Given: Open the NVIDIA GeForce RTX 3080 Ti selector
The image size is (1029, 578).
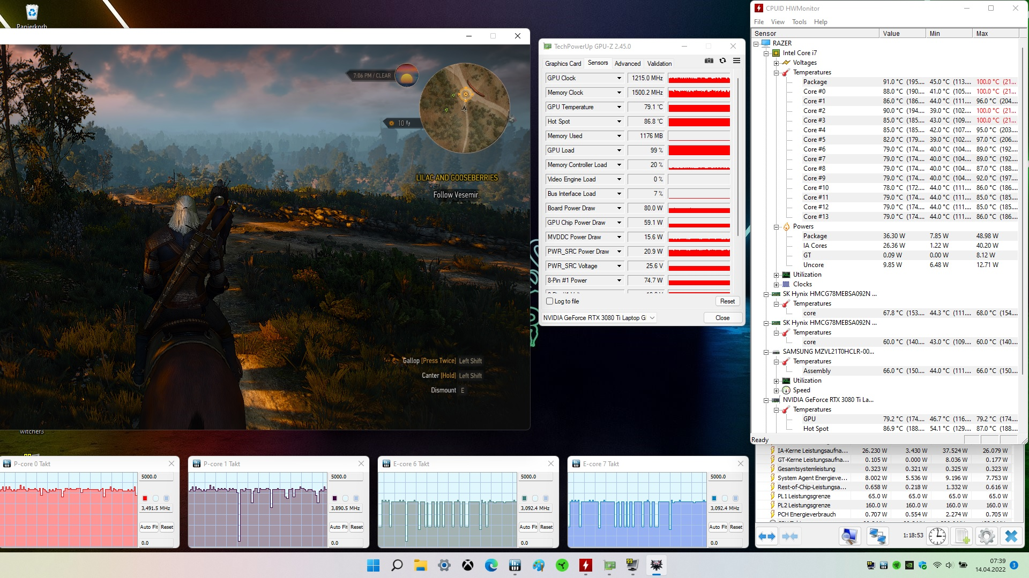Looking at the screenshot, I should click(x=599, y=318).
